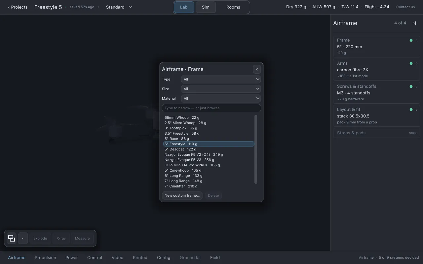Go back to Projects

coord(18,7)
